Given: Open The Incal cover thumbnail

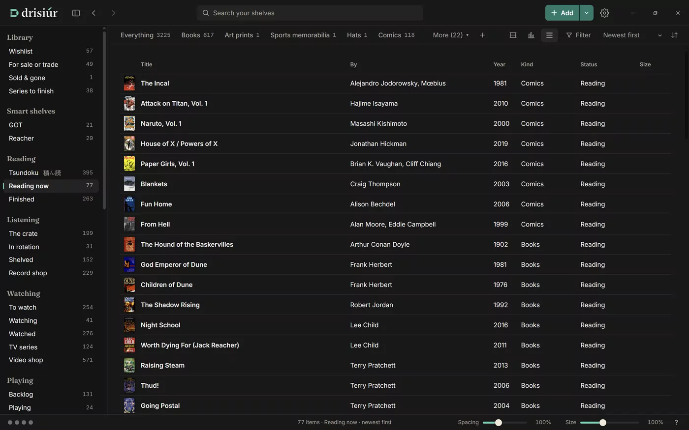Looking at the screenshot, I should click(129, 83).
